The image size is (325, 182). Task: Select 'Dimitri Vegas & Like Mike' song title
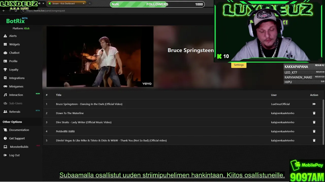(111, 140)
